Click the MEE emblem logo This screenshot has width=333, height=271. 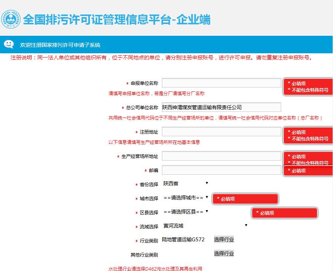(11, 19)
